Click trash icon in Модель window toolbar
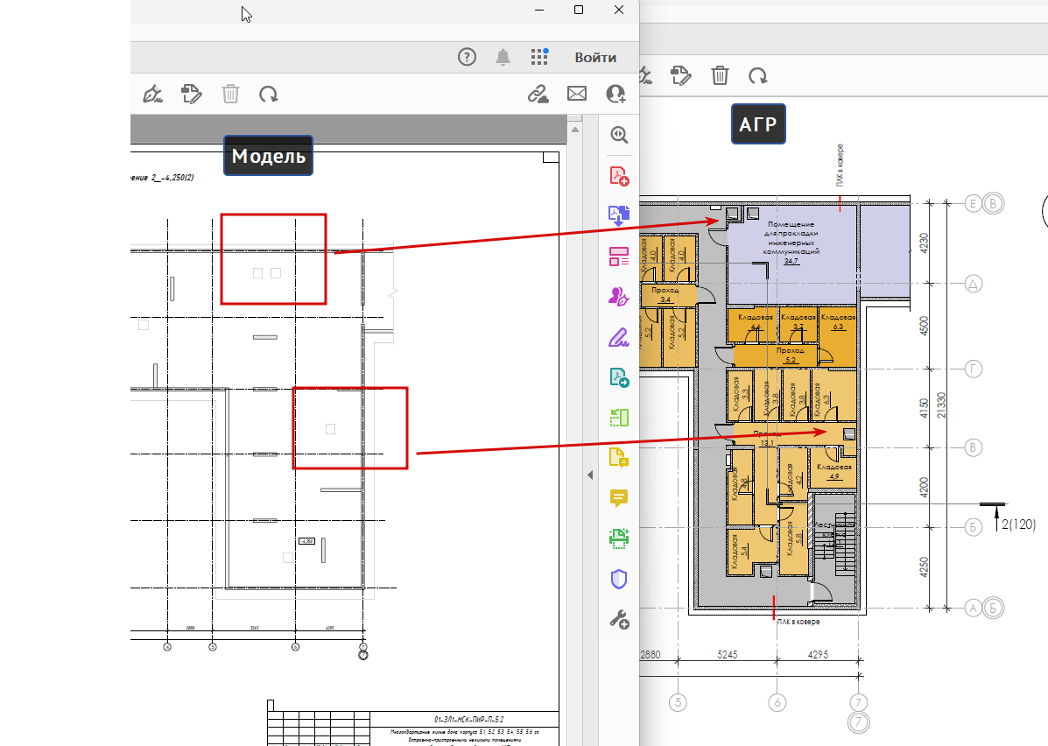This screenshot has width=1048, height=746. pos(230,94)
